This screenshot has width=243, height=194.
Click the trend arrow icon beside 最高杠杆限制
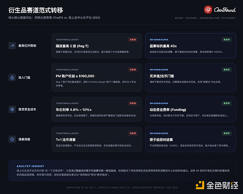click(x=13, y=46)
